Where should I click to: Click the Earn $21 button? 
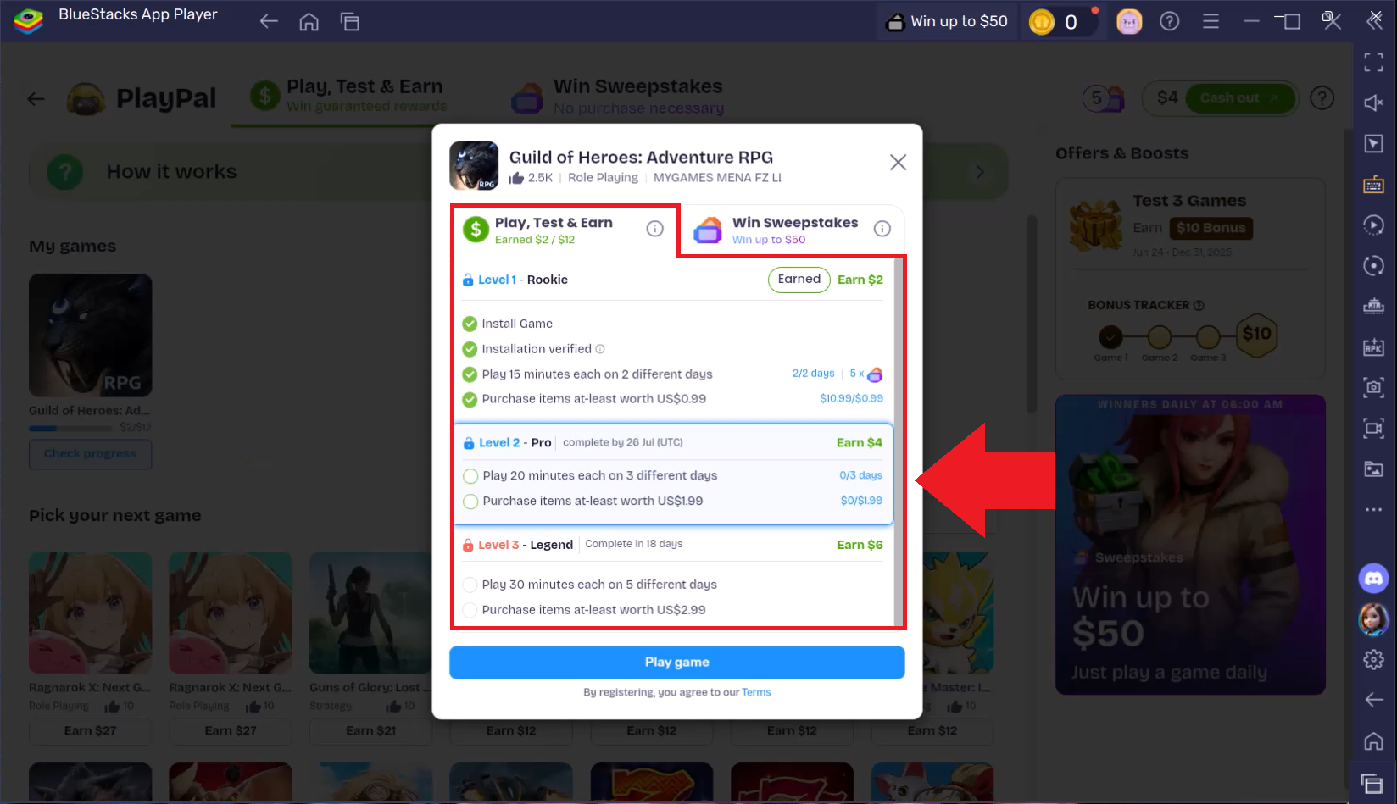370,731
